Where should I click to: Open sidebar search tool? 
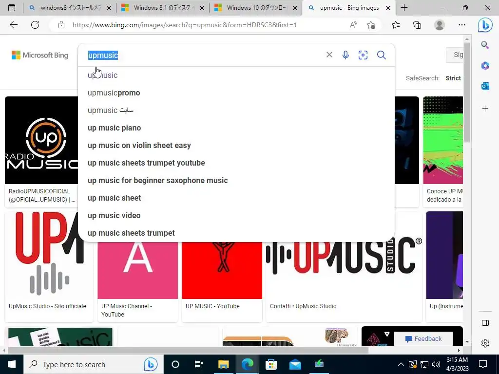click(485, 45)
